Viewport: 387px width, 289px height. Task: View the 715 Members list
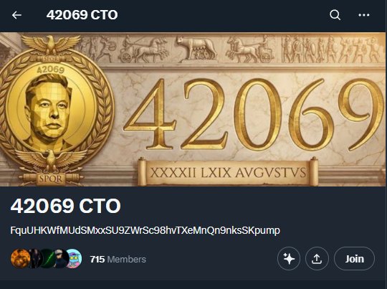tap(118, 260)
